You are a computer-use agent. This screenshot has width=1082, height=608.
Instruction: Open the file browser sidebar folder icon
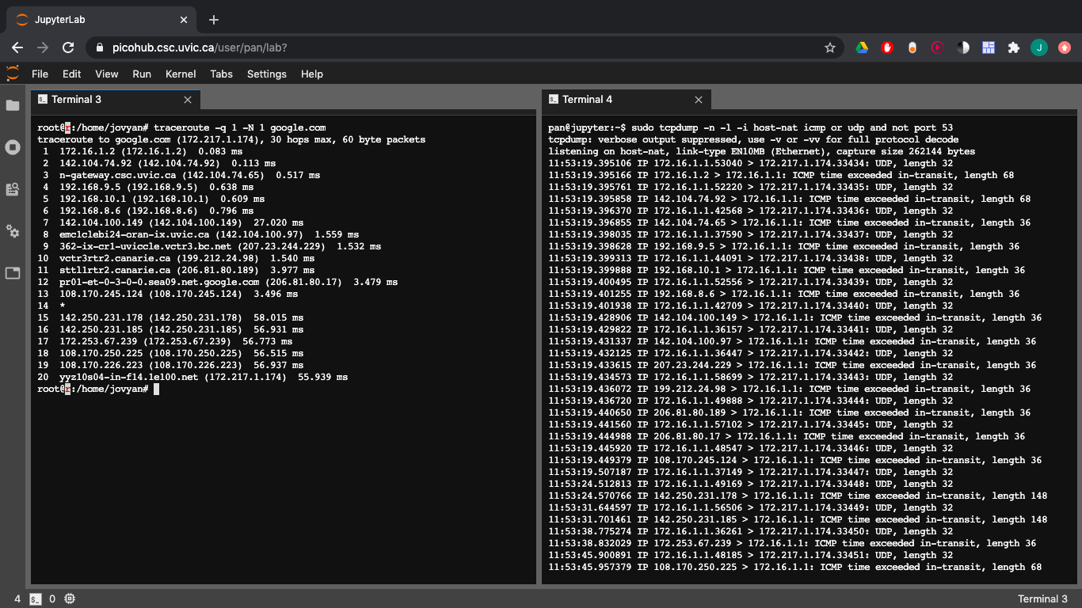pos(13,105)
